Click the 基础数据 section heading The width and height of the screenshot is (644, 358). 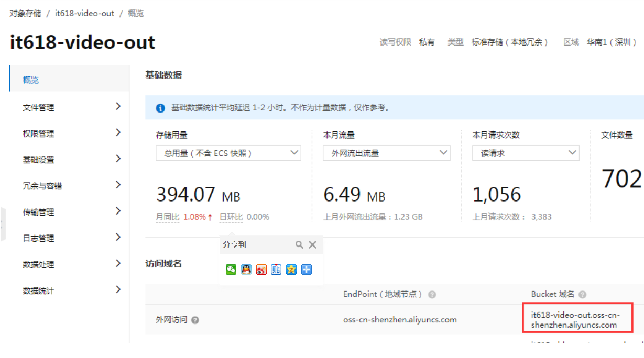[163, 75]
